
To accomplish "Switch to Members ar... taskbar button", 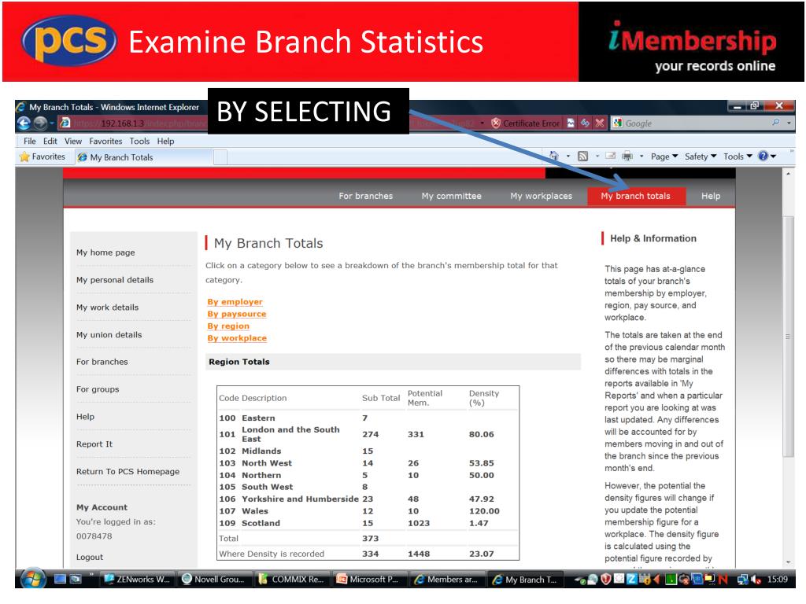I will click(447, 580).
